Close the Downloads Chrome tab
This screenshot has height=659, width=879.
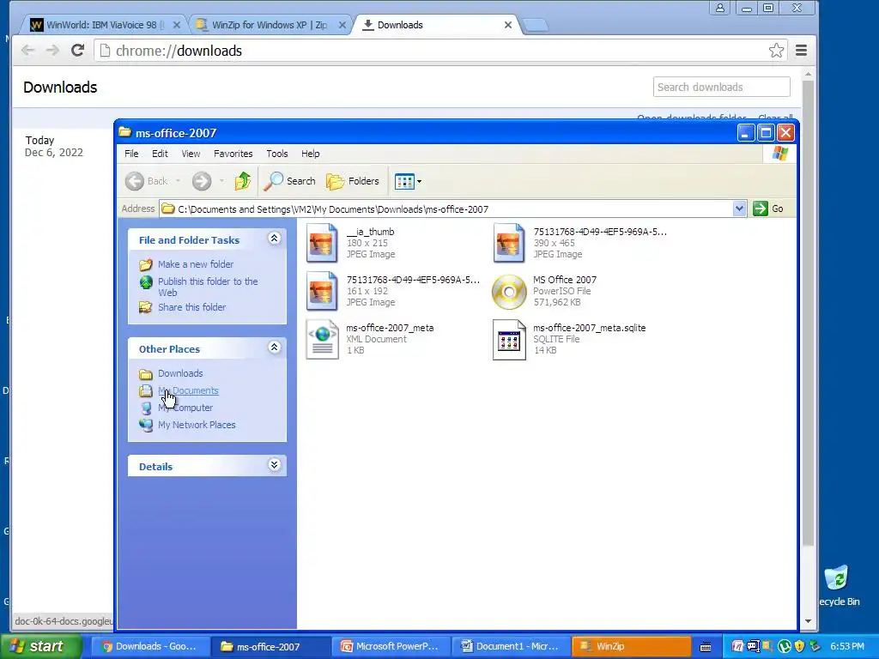pos(508,25)
